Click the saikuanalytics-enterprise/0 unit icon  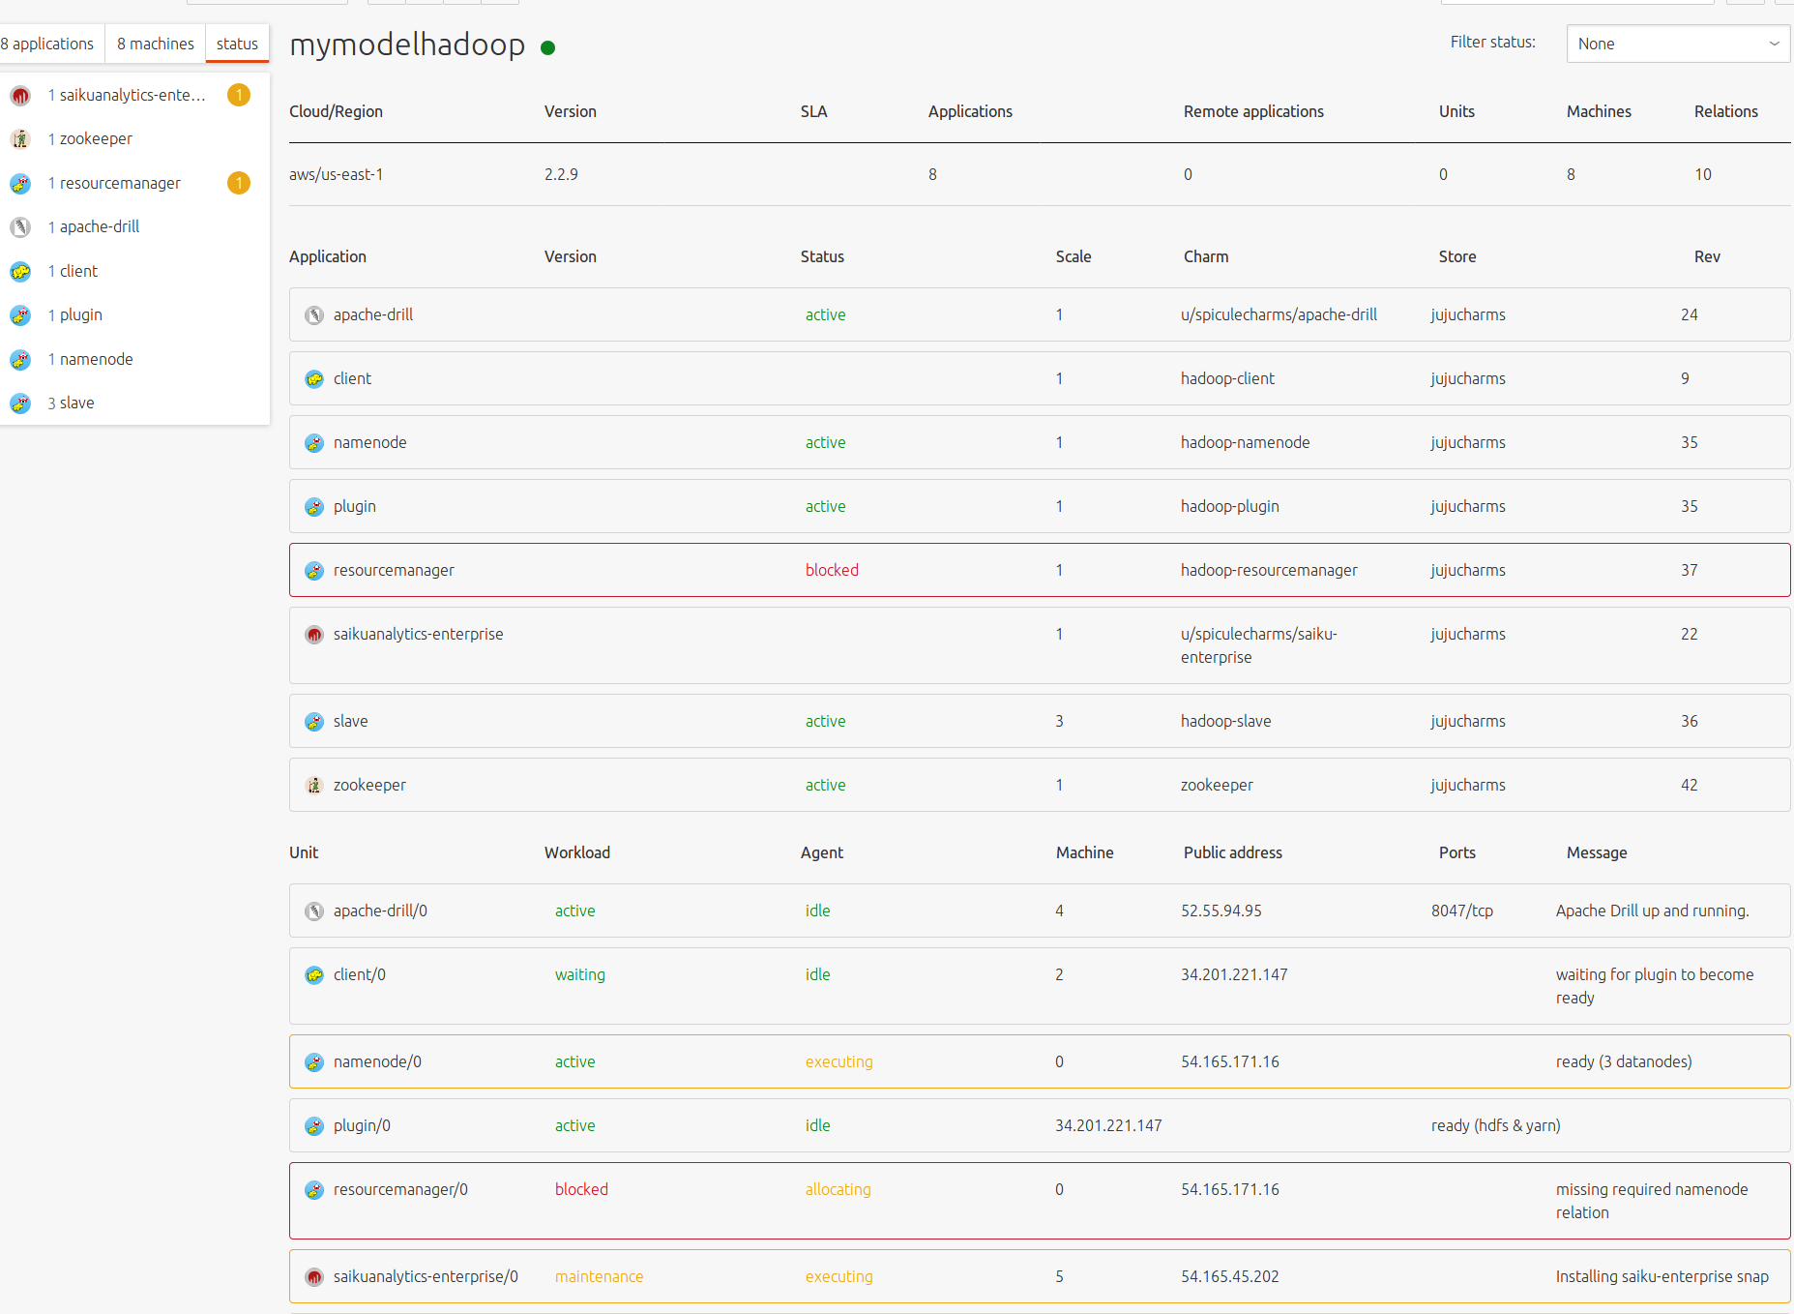point(314,1277)
